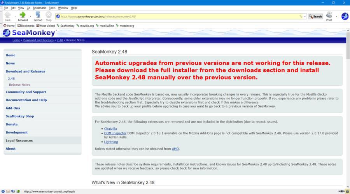Click the SeaMonkey logo in the page header
Screen dimensions: 350x194
29,33
